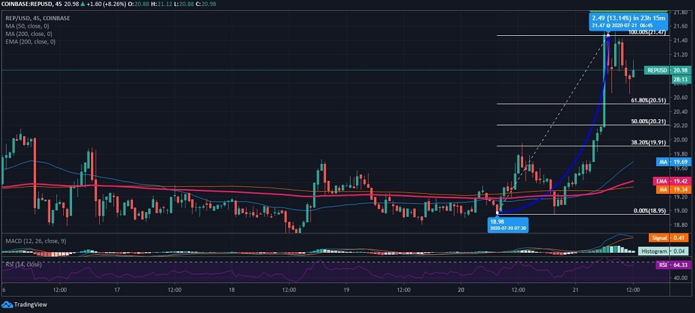Image resolution: width=695 pixels, height=313 pixels.
Task: Click the Signal 0.41 tag
Action: 669,238
